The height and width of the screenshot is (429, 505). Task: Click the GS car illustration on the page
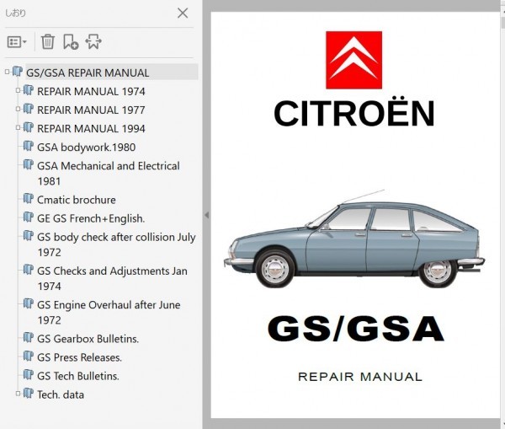coord(354,239)
